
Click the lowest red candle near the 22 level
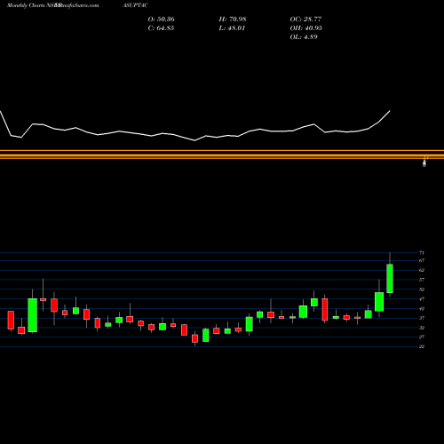194,338
